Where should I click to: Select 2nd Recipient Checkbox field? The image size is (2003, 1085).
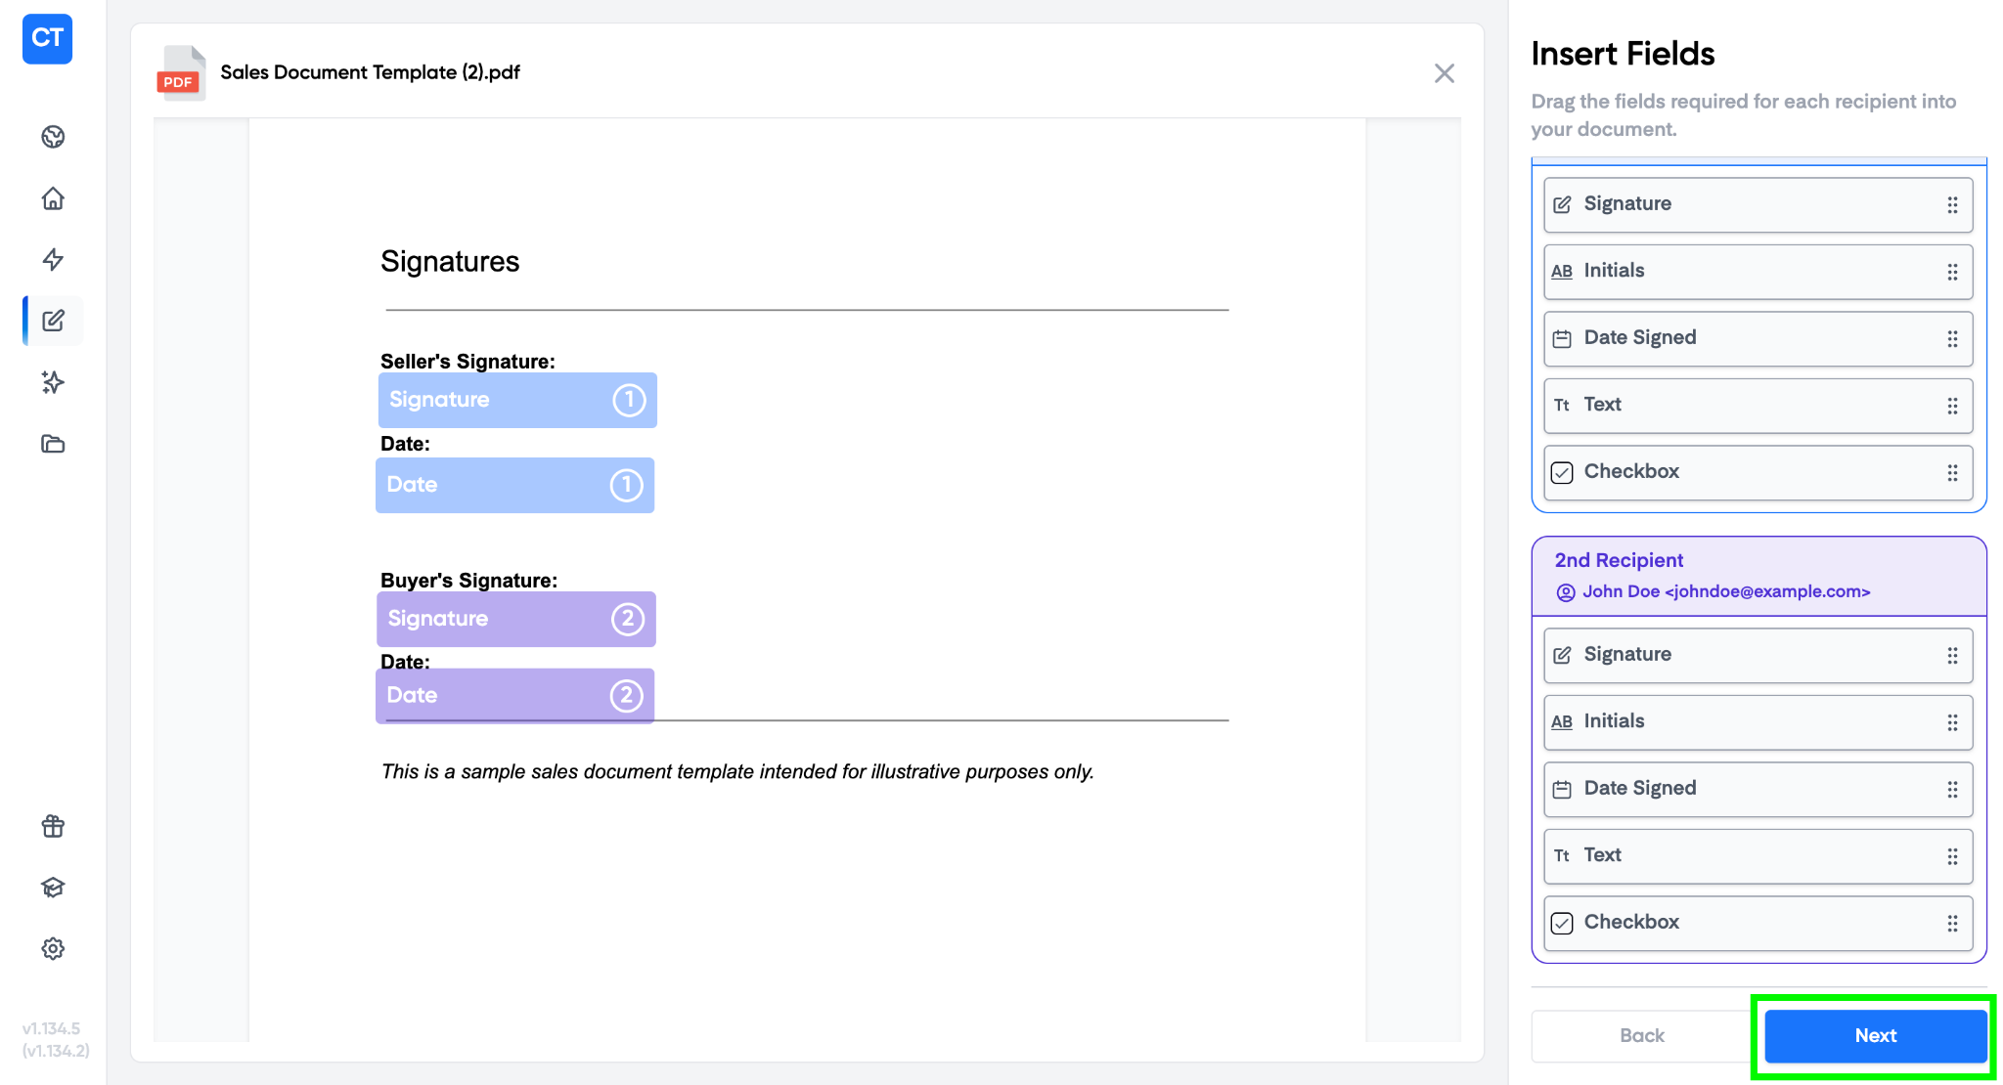pyautogui.click(x=1757, y=923)
